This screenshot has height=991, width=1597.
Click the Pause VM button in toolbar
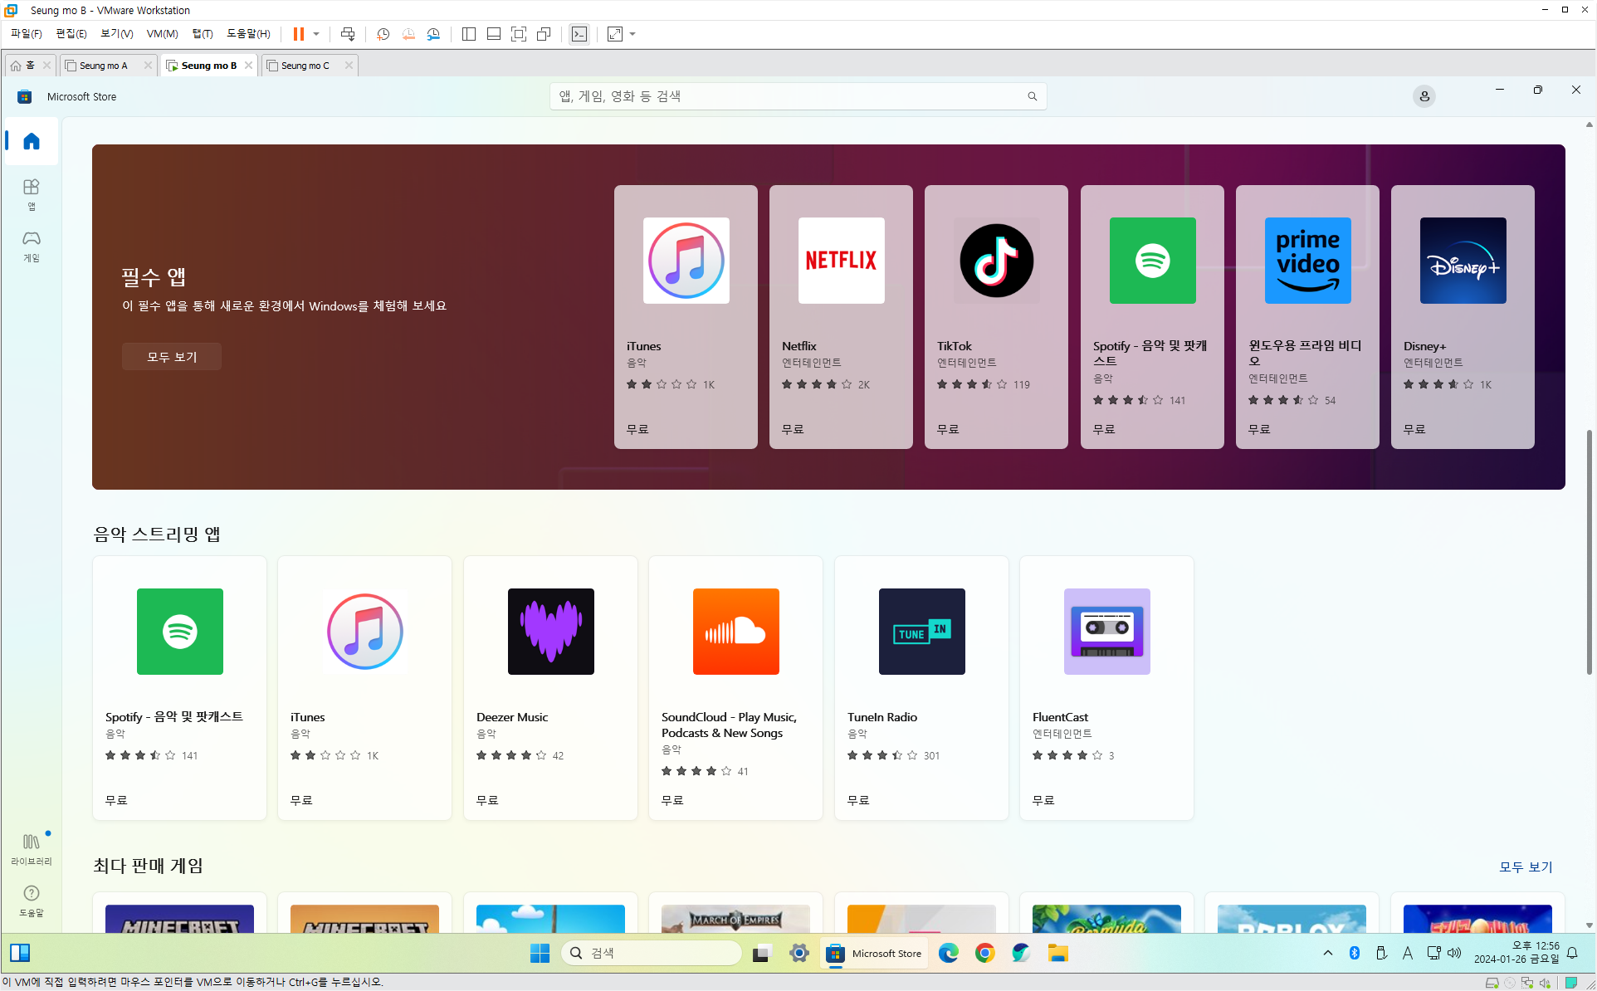[298, 34]
